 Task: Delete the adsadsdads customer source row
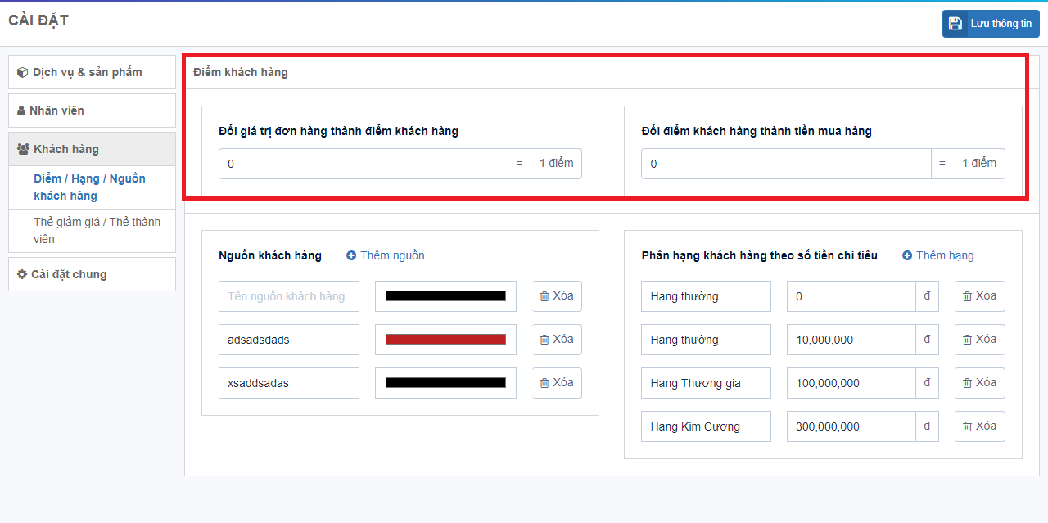557,339
